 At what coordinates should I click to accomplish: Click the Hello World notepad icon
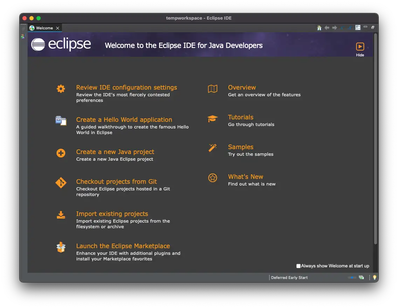[x=61, y=120]
